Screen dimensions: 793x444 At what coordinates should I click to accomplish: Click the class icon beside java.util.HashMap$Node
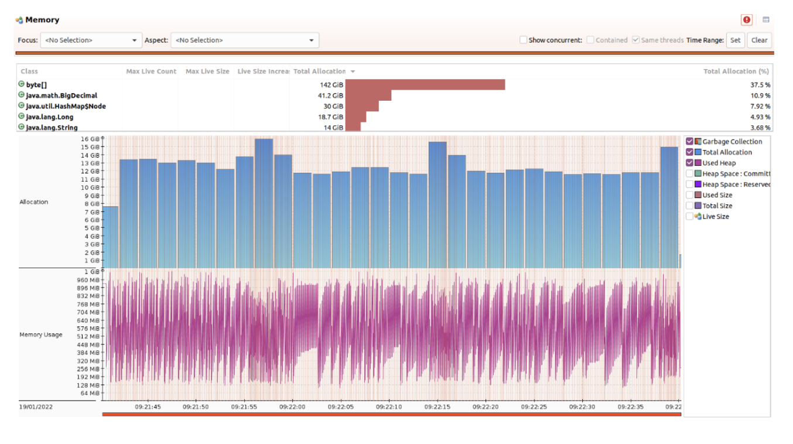tap(22, 106)
